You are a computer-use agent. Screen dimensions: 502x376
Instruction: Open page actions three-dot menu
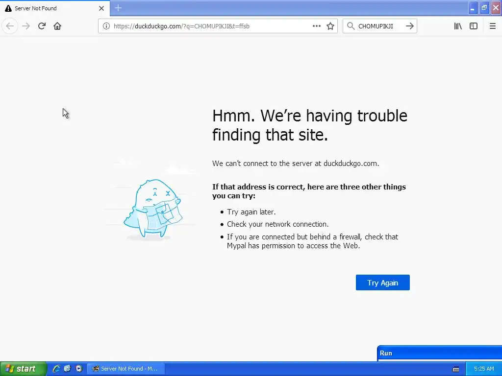[x=316, y=26]
